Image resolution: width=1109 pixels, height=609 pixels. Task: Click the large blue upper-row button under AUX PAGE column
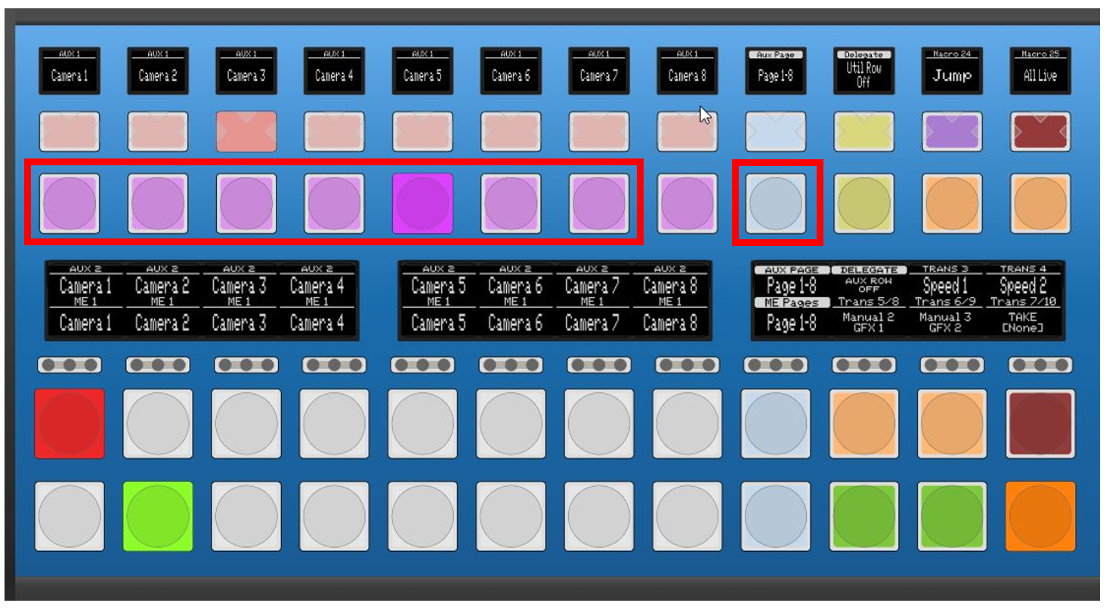pyautogui.click(x=776, y=423)
